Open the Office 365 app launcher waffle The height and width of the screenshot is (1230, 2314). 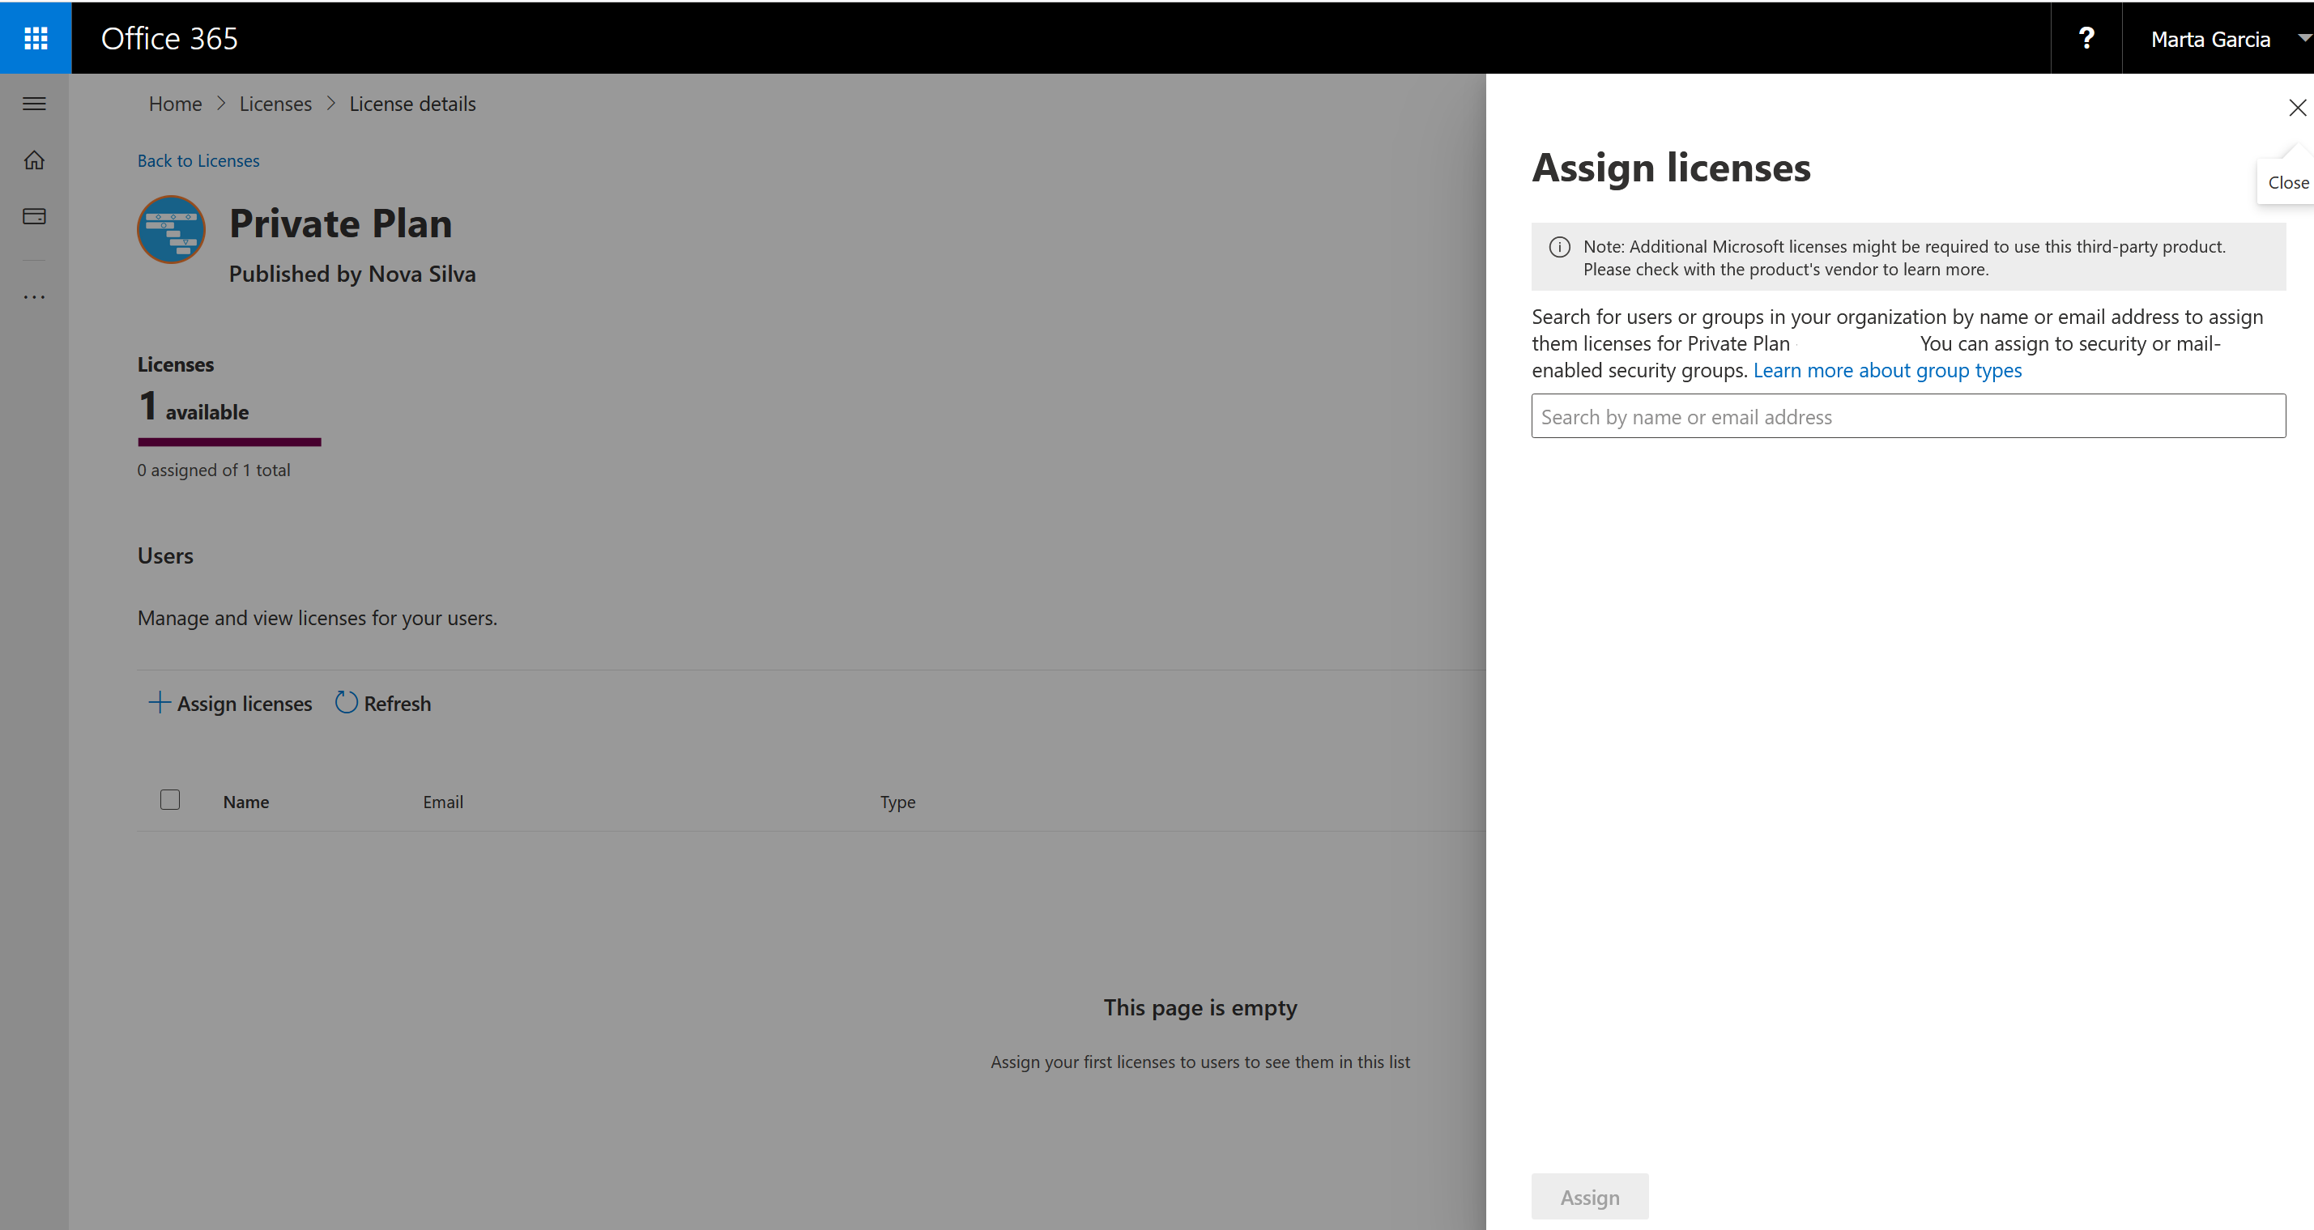point(36,38)
